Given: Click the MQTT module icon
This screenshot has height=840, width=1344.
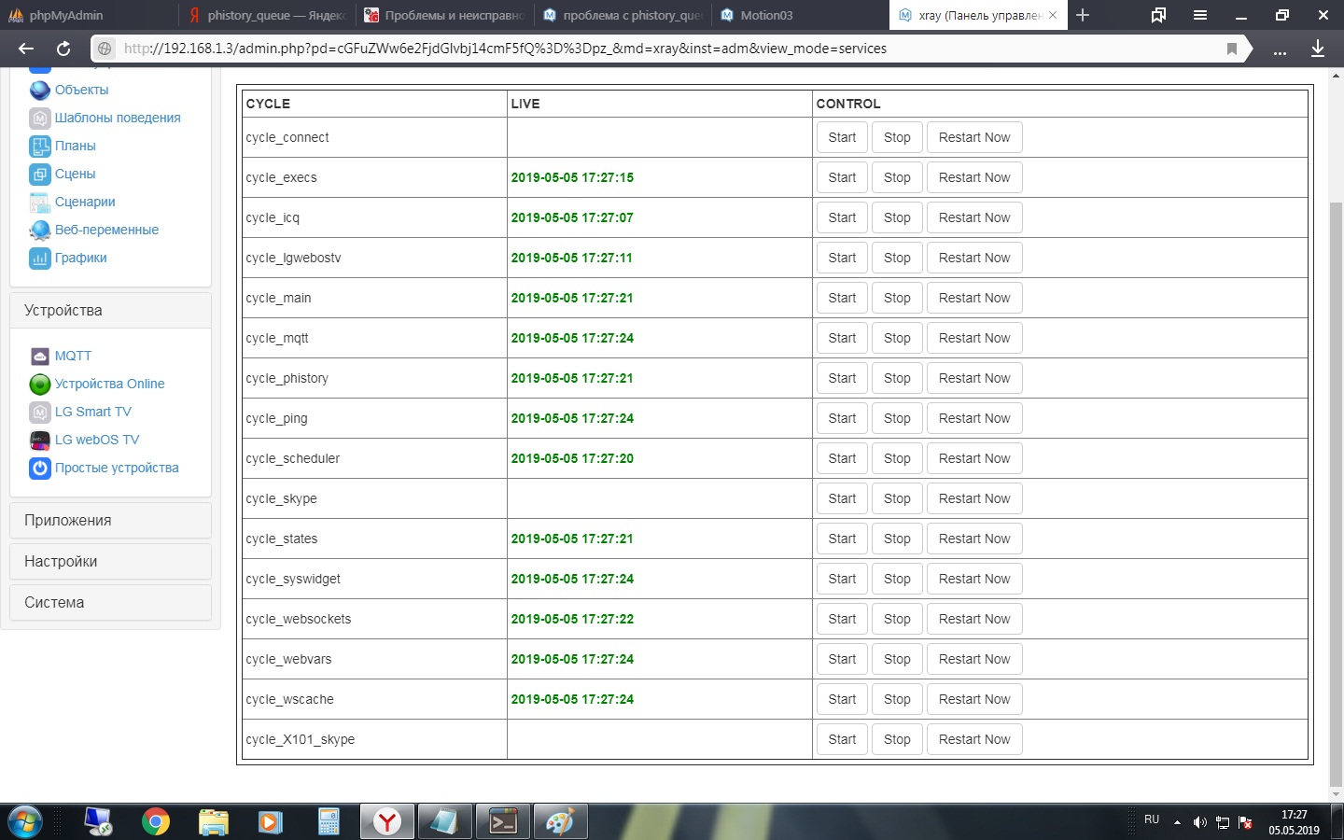Looking at the screenshot, I should coord(40,356).
